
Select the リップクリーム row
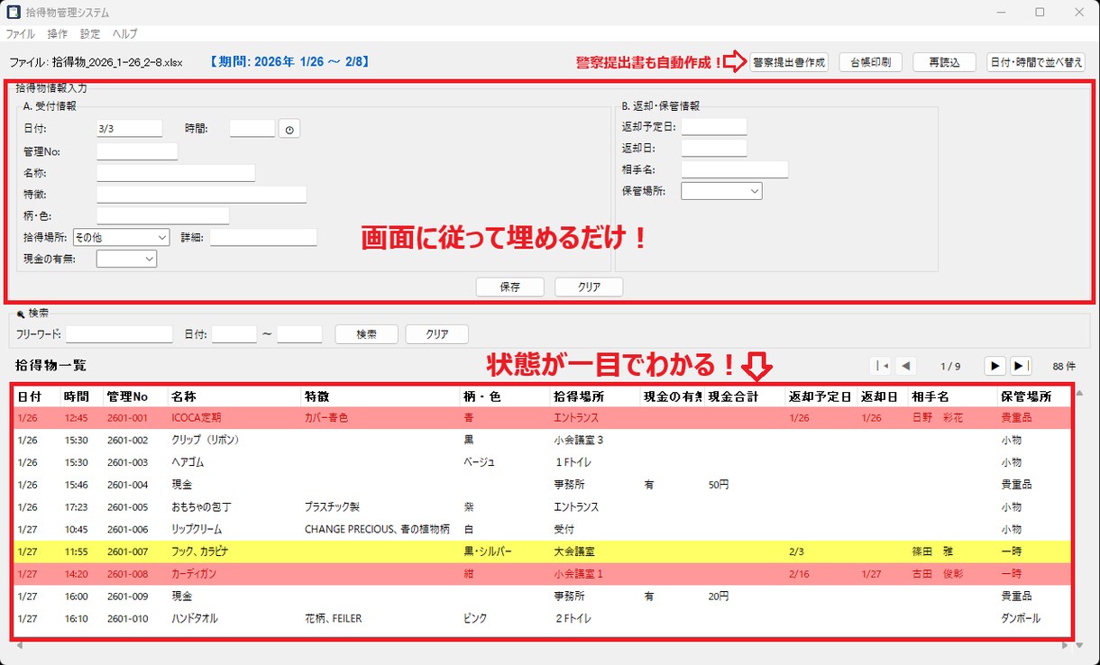click(x=542, y=530)
